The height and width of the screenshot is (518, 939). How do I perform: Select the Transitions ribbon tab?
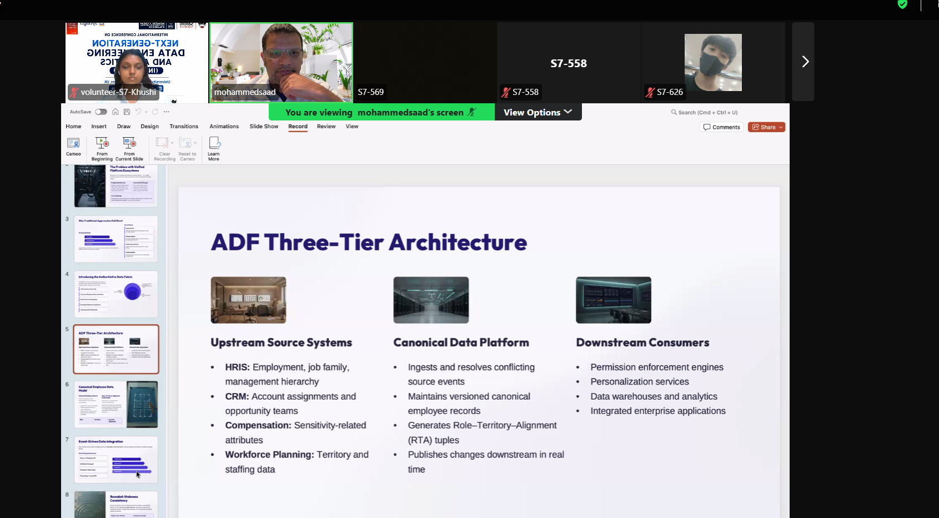pos(184,127)
